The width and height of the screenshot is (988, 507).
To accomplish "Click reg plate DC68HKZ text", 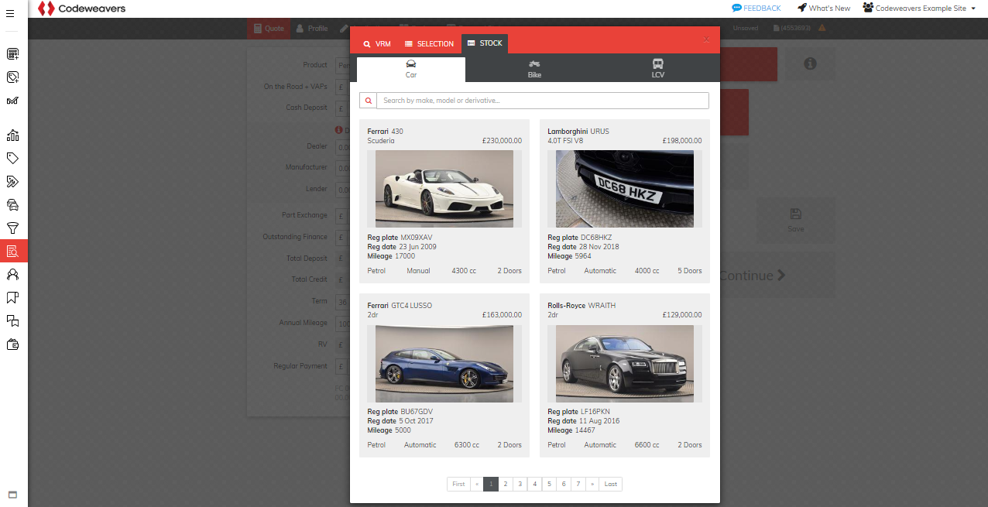I will pyautogui.click(x=596, y=238).
